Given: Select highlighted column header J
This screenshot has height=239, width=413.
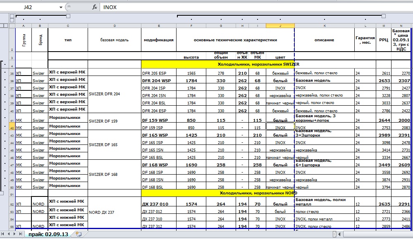Looking at the screenshot, I should 280,26.
